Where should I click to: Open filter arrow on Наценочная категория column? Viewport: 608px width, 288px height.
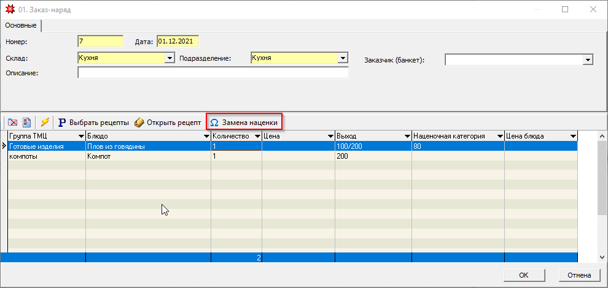click(x=498, y=136)
